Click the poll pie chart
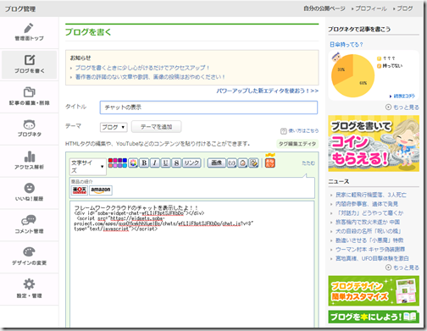Screen dimensions: 427x331 pos(352,75)
